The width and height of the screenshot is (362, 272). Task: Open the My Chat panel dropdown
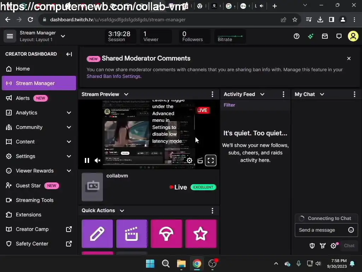click(x=322, y=94)
